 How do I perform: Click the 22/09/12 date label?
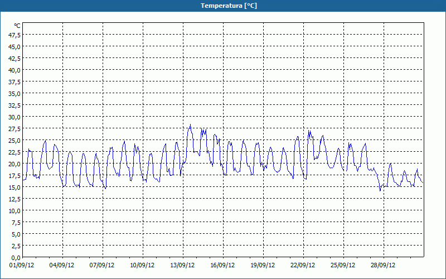(303, 265)
